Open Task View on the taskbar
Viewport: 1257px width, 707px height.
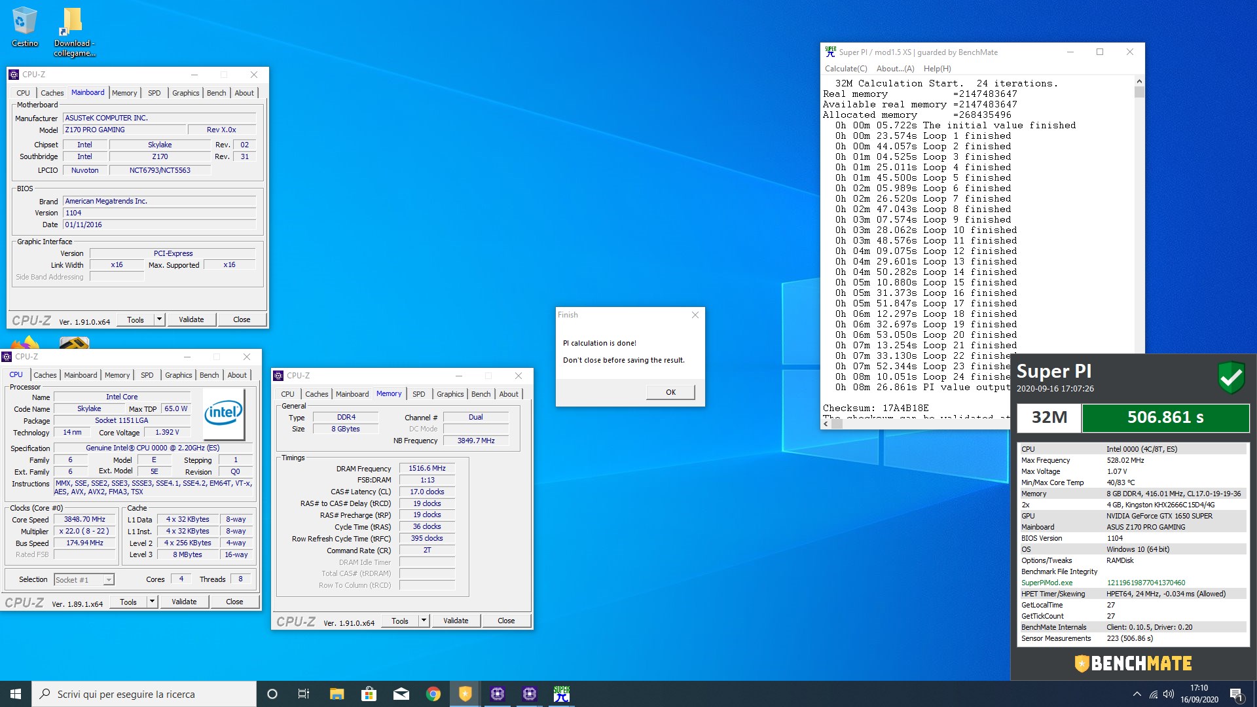click(304, 694)
